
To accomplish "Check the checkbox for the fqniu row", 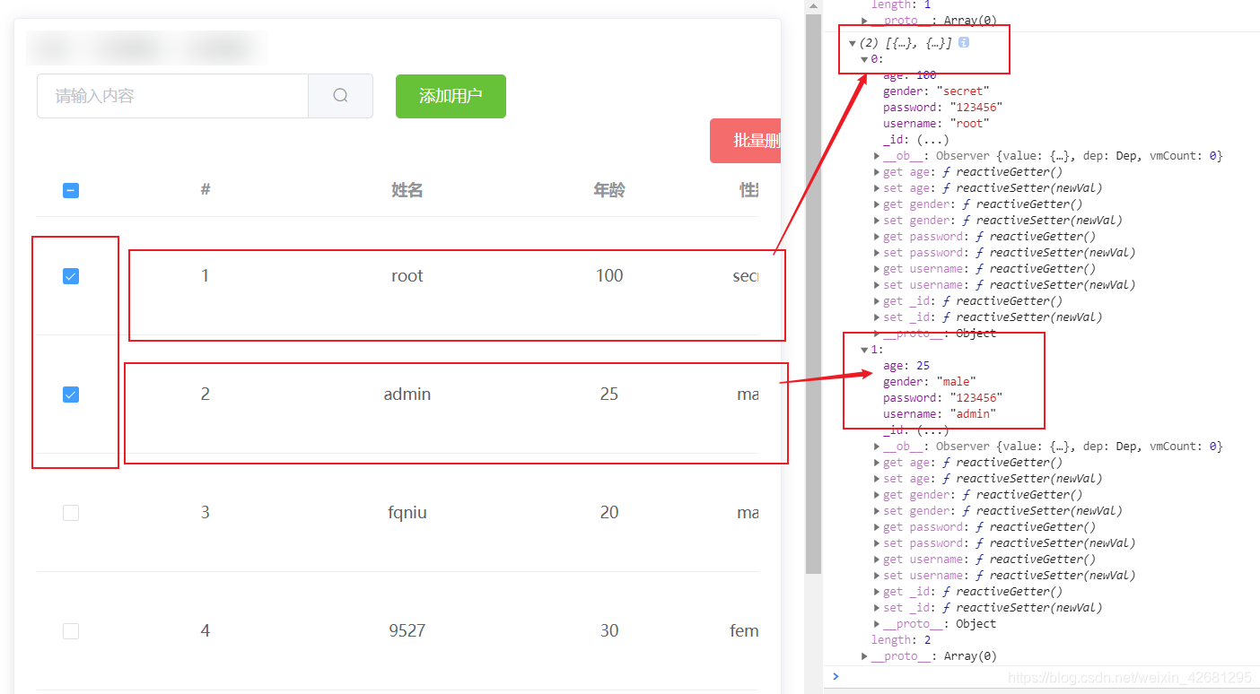I will coord(71,513).
